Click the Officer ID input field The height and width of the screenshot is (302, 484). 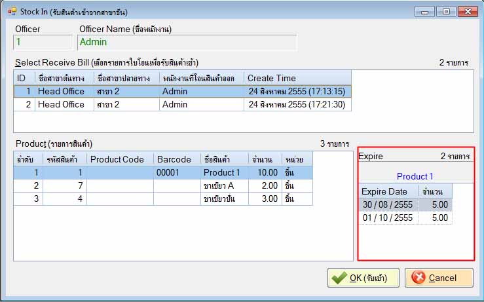43,43
